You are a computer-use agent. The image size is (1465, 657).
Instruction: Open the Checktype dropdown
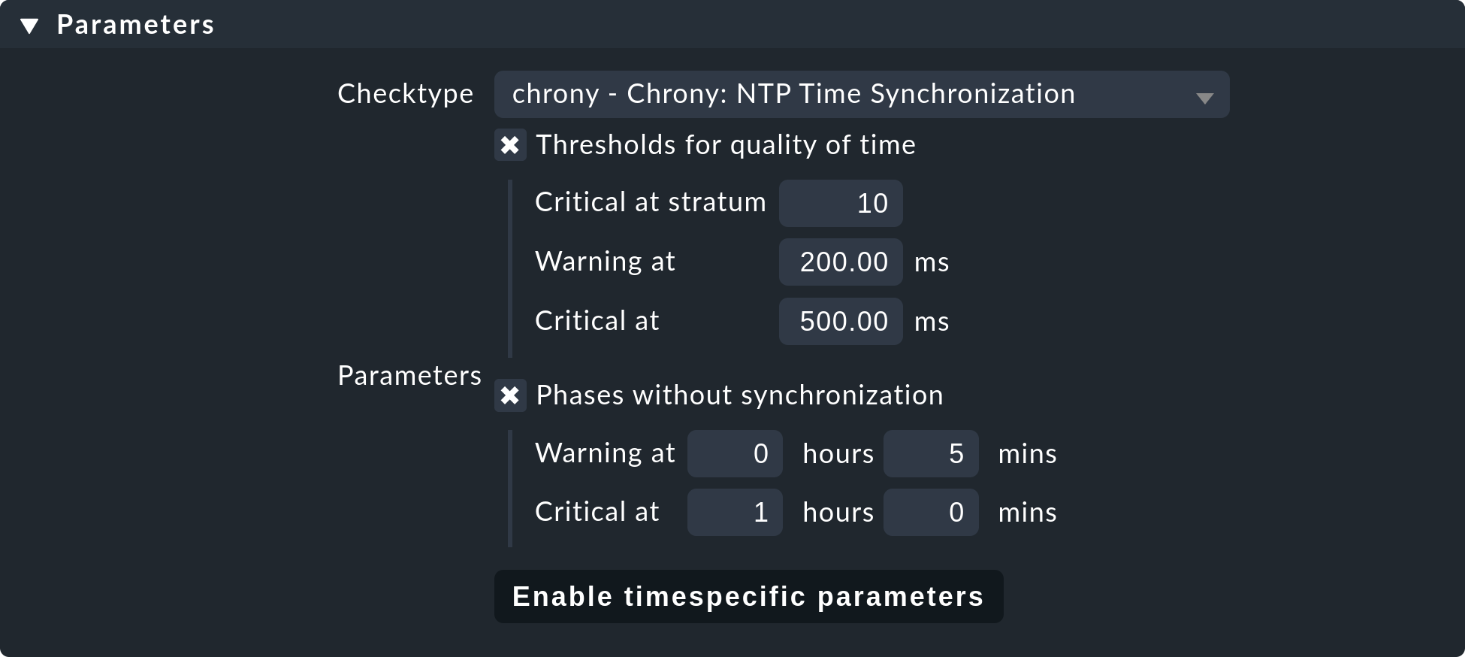click(x=861, y=94)
